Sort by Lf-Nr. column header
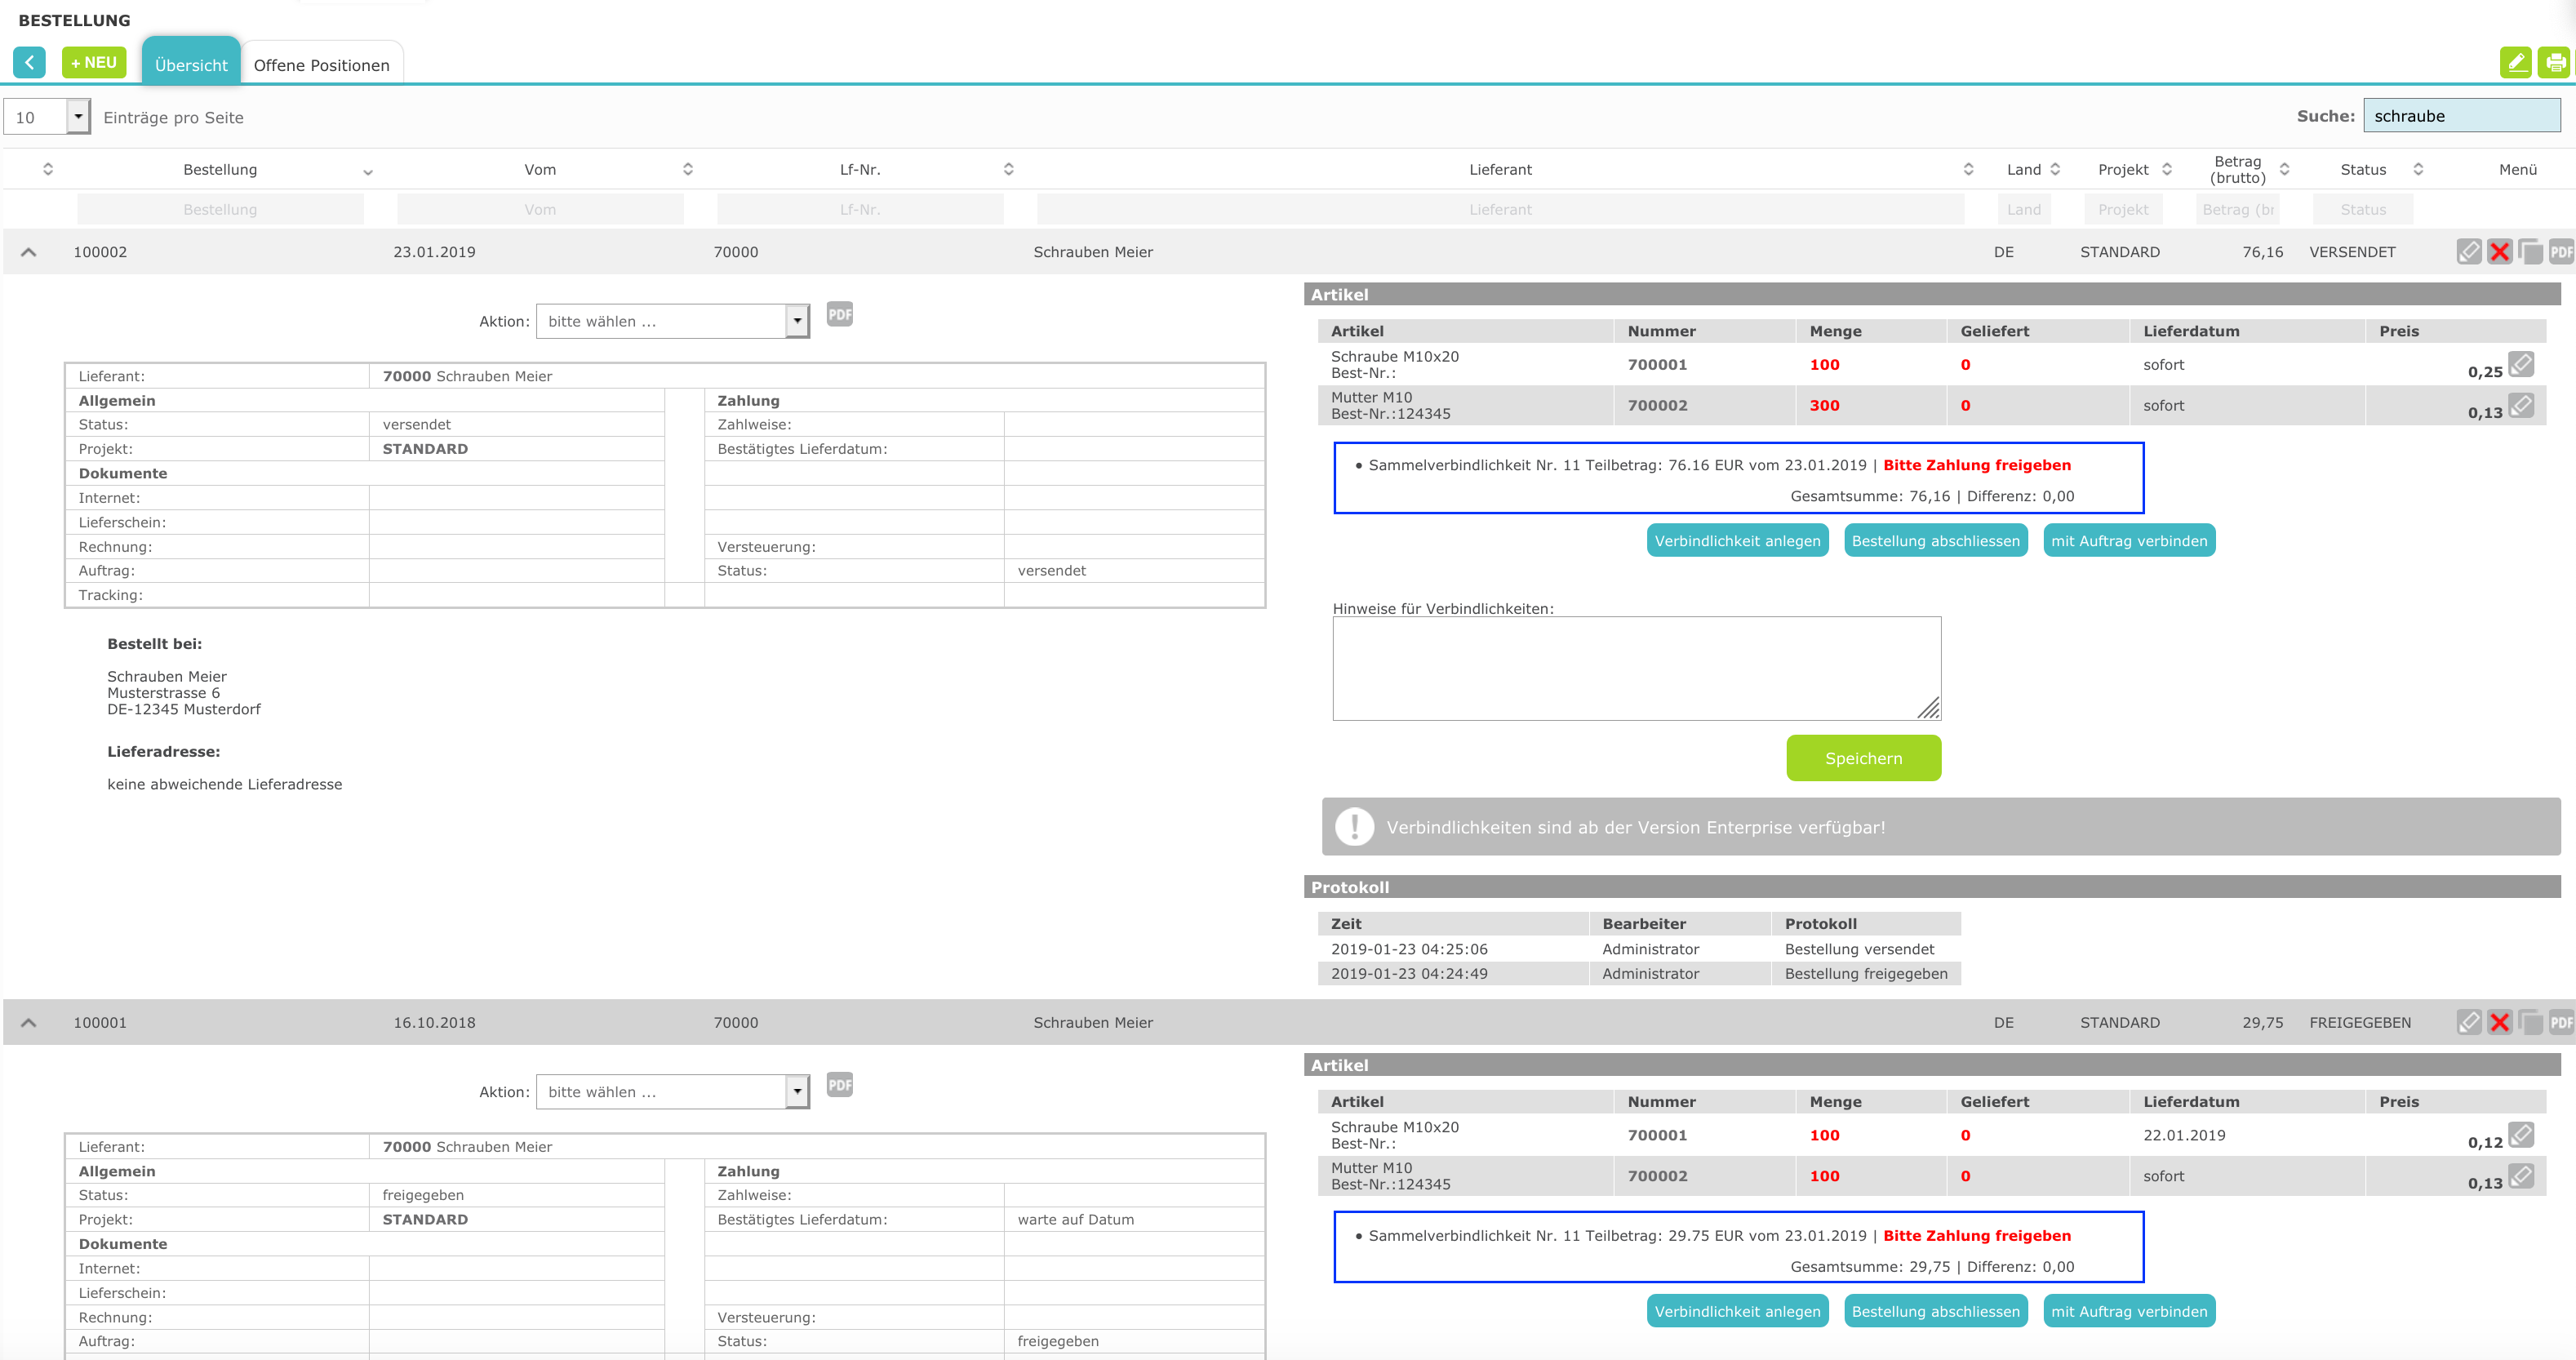This screenshot has width=2576, height=1360. pos(860,170)
